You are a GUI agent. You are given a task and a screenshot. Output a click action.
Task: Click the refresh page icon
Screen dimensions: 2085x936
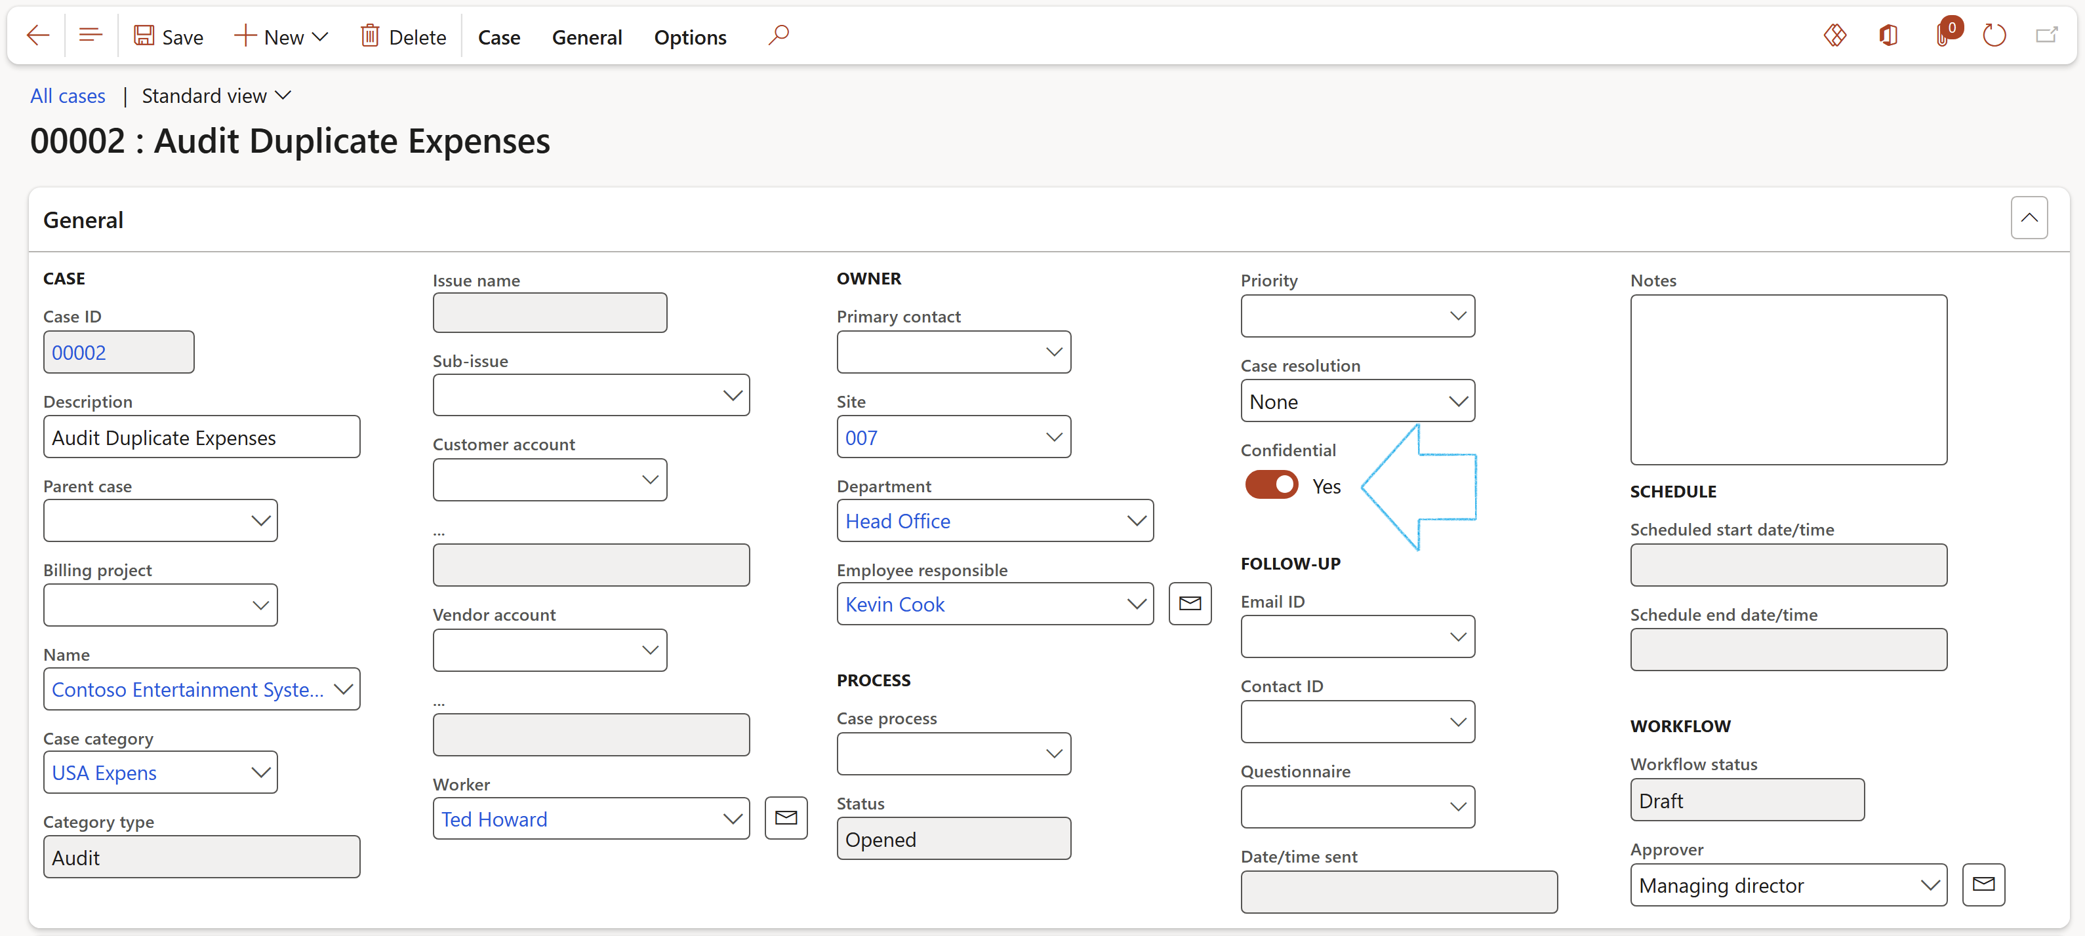(x=1994, y=35)
